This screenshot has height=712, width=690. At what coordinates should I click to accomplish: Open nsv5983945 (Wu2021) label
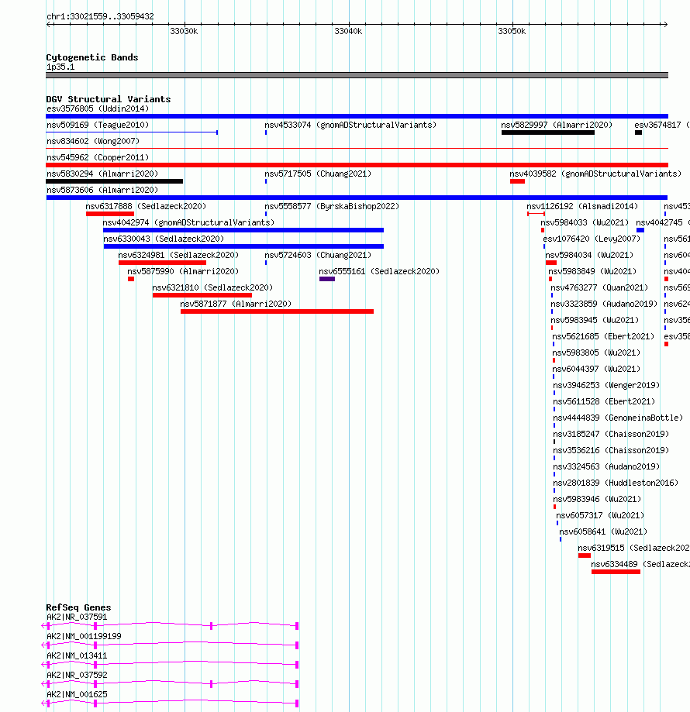click(x=595, y=320)
